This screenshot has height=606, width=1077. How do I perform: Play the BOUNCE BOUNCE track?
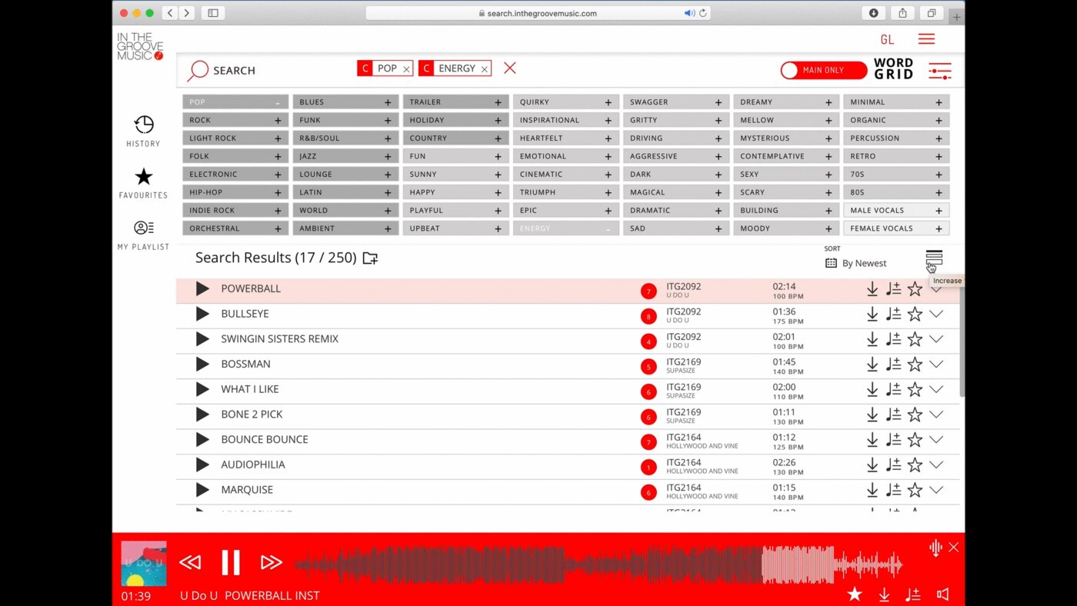202,439
